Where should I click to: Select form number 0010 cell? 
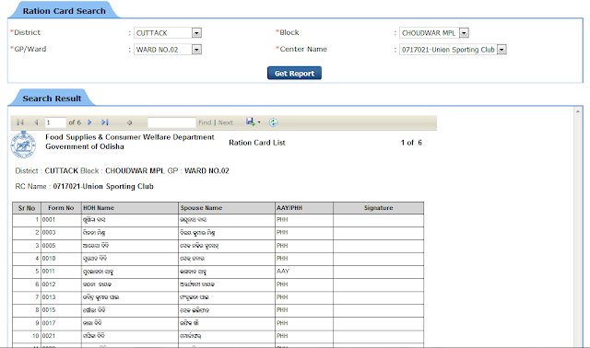coord(61,259)
